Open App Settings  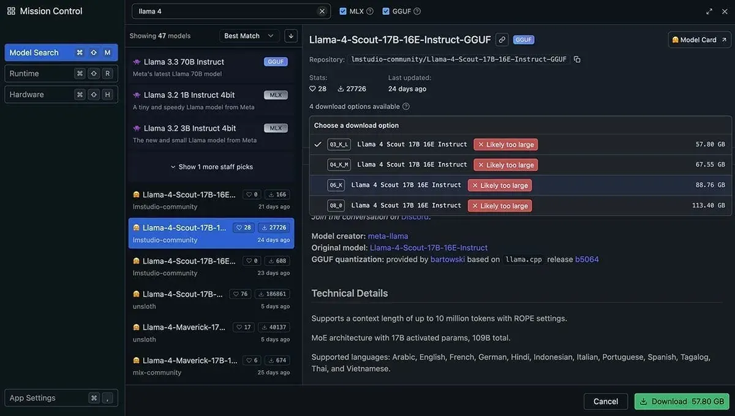point(61,398)
